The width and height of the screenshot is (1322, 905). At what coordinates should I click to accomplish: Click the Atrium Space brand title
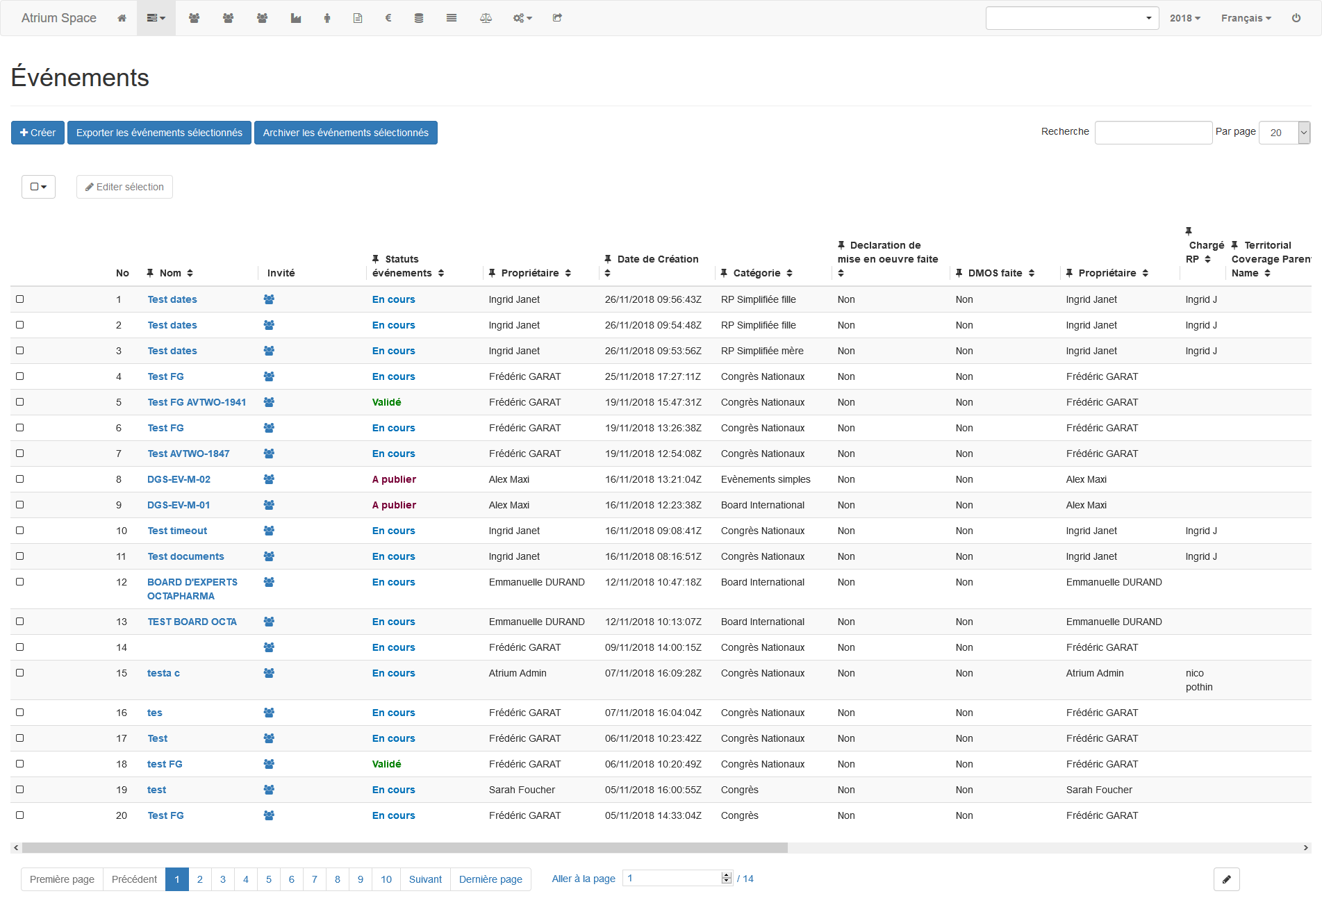coord(59,18)
